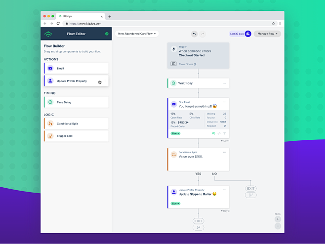Click the Trigger Split icon in Logic
This screenshot has width=325, height=244.
click(50, 136)
